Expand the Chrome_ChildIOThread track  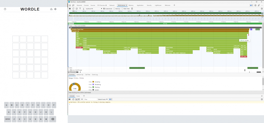click(x=69, y=70)
